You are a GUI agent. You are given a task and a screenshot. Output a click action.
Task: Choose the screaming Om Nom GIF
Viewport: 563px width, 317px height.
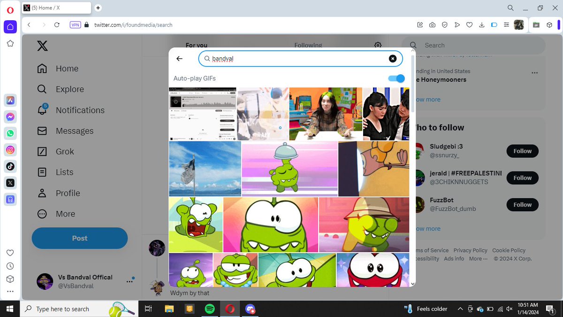[x=196, y=224]
